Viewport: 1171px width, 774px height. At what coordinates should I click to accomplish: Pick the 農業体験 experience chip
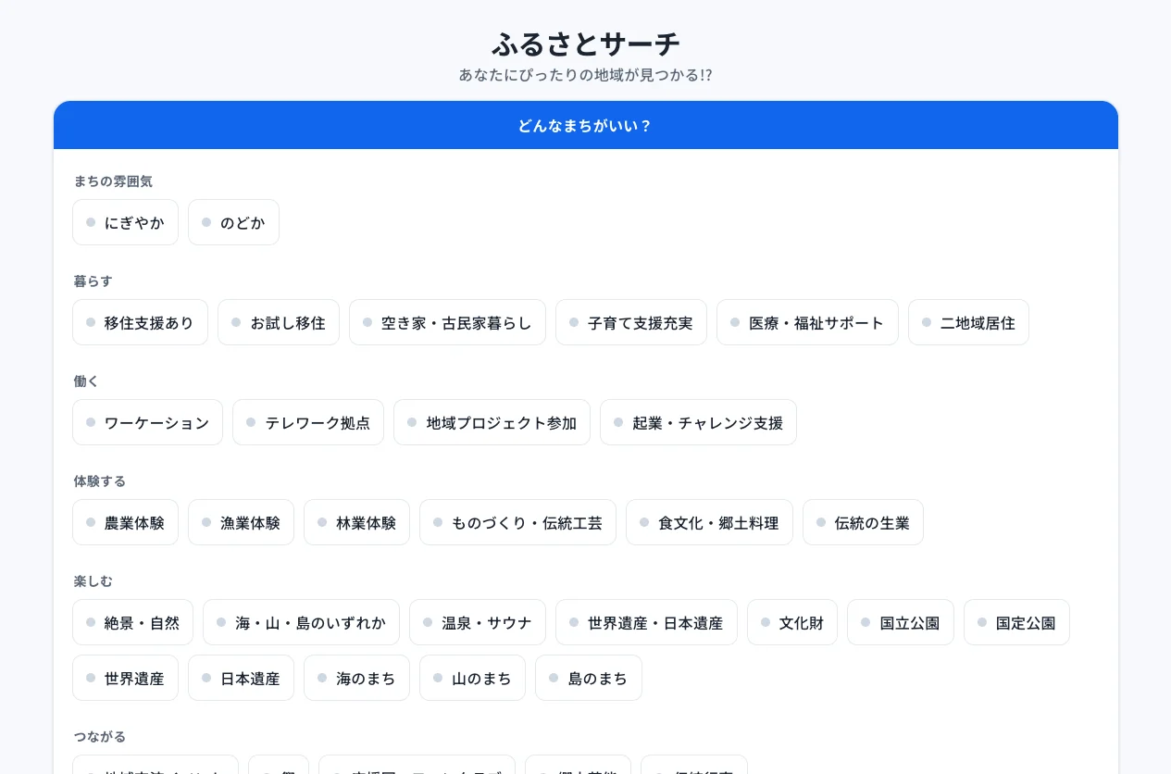tap(125, 522)
